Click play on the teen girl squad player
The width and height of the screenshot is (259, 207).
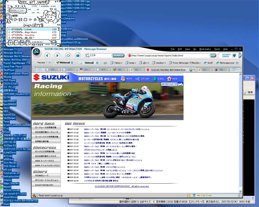pos(16,19)
